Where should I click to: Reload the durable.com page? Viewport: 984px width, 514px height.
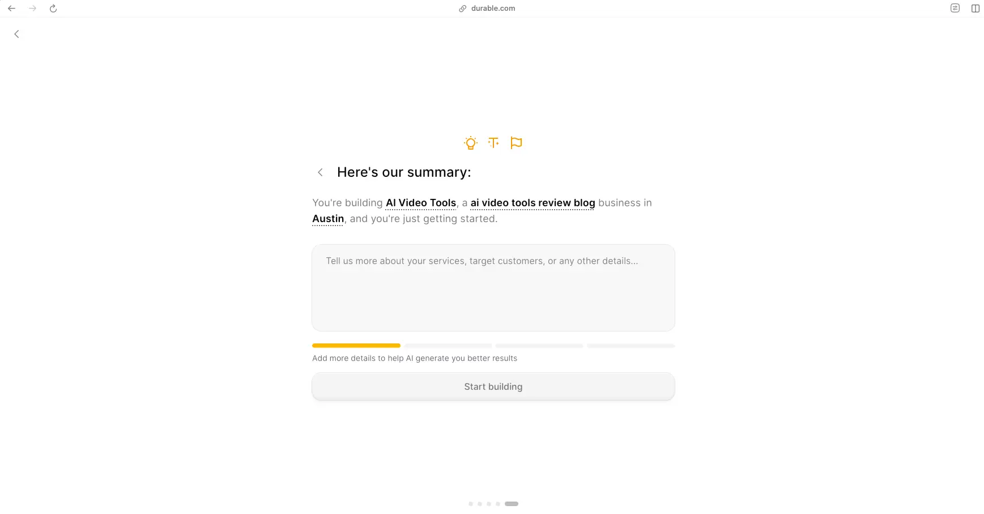(x=53, y=9)
